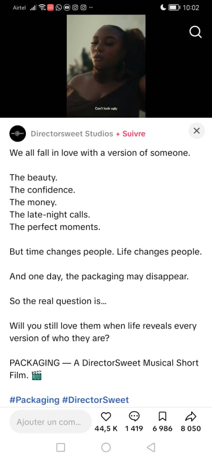The image size is (212, 459).
Task: Tap the Android back triangle button
Action: click(x=151, y=447)
